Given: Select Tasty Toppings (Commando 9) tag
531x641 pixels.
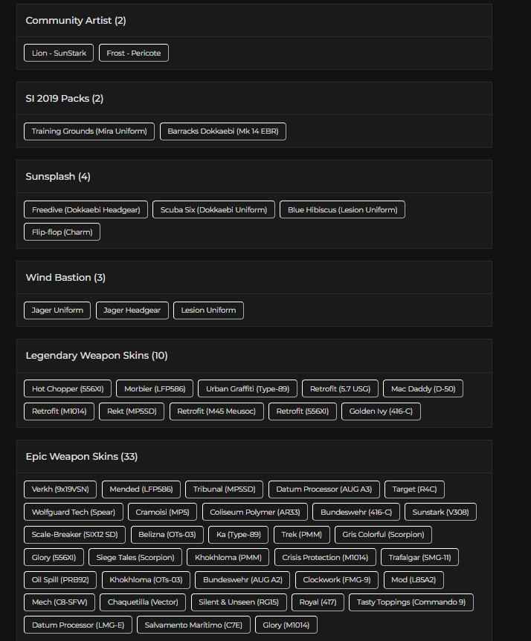Looking at the screenshot, I should pyautogui.click(x=411, y=602).
